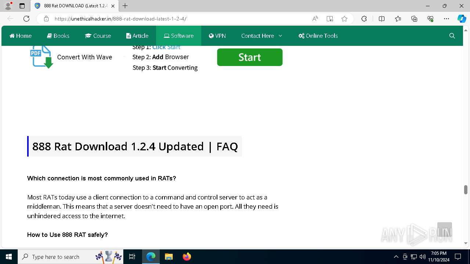This screenshot has height=264, width=470.
Task: Close the 888 Rat DOWNLOAD tab
Action: click(x=113, y=6)
